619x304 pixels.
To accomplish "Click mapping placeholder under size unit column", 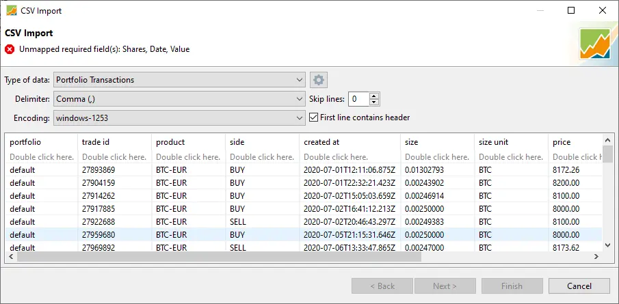I will point(511,157).
